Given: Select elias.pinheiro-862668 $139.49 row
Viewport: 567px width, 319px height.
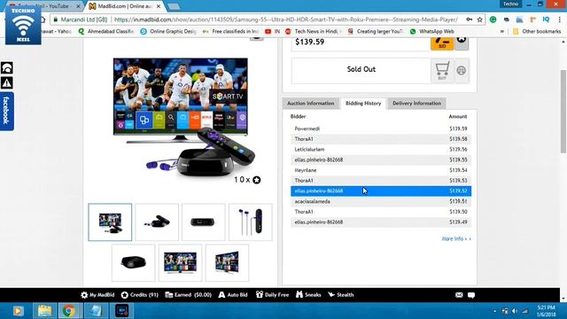Looking at the screenshot, I should 381,222.
